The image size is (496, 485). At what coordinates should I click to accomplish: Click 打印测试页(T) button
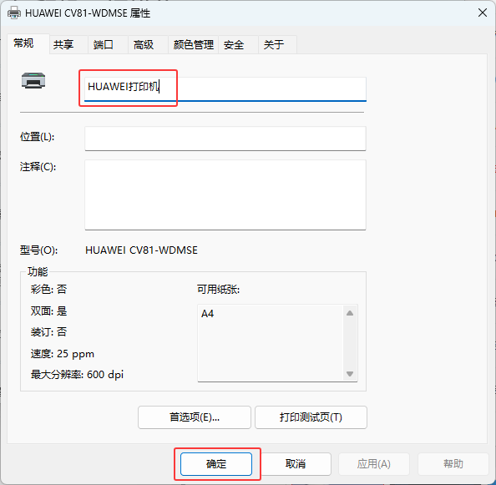tap(311, 417)
